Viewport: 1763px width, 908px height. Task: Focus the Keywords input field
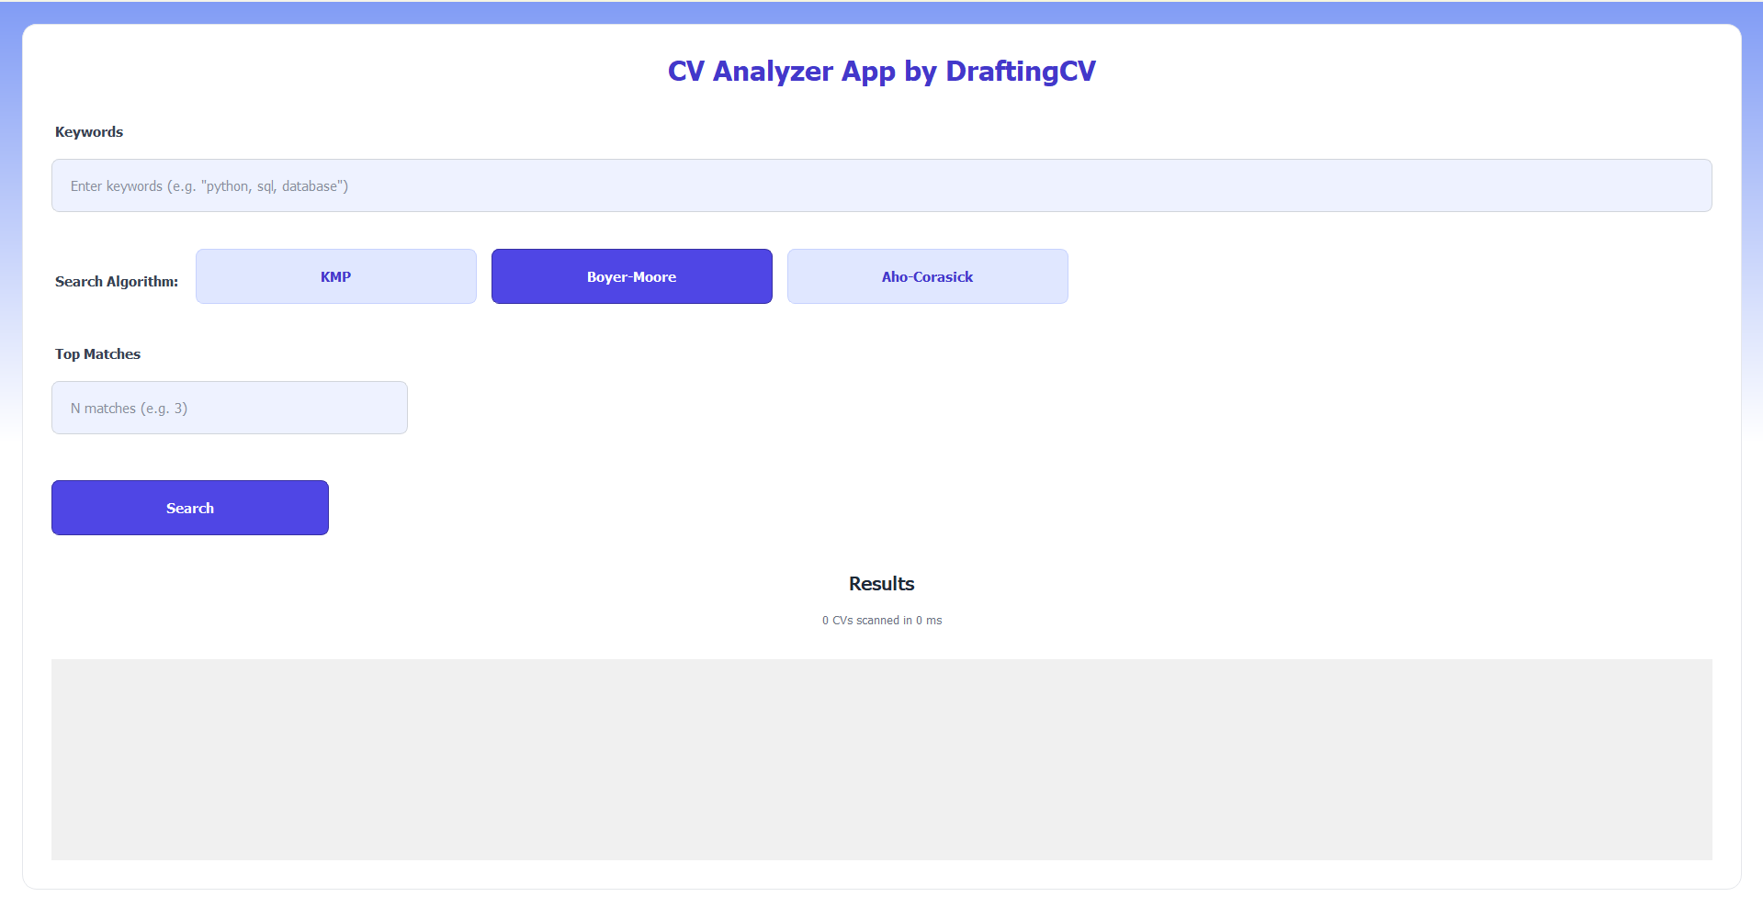click(x=881, y=185)
